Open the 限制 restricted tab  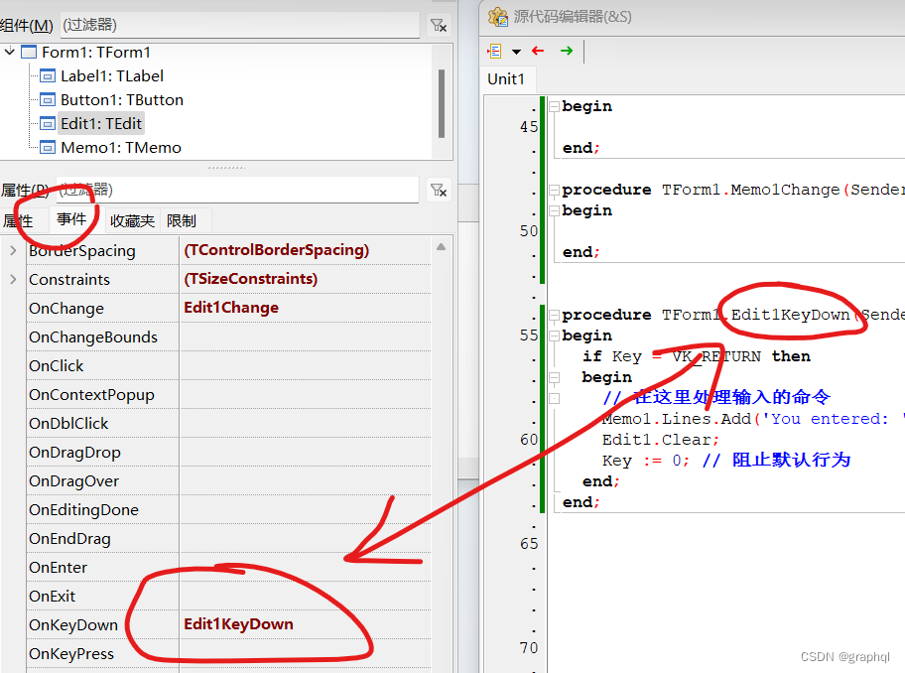[182, 221]
